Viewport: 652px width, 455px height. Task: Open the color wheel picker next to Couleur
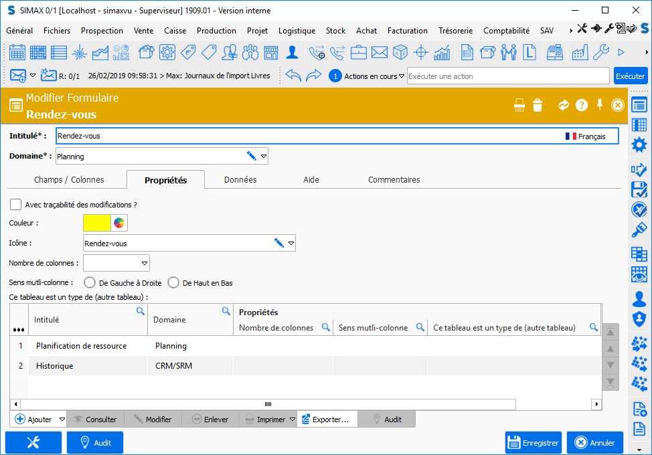click(x=119, y=223)
